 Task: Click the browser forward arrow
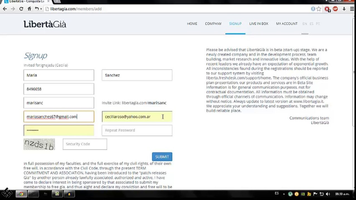point(13,9)
